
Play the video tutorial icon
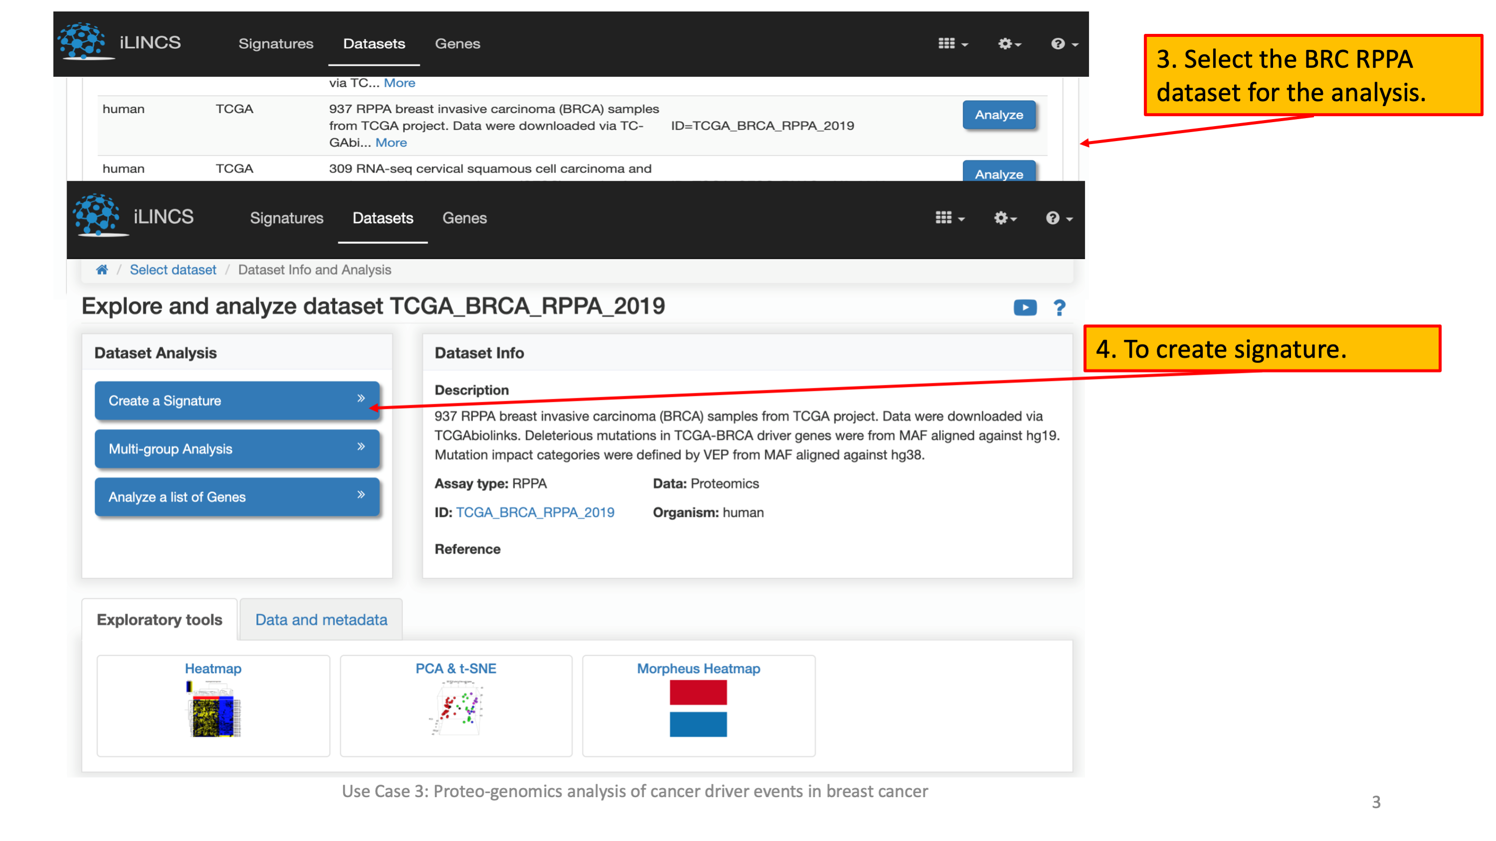click(1025, 307)
